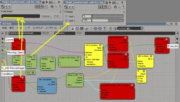Open the 作成 menu

pos(4,28)
